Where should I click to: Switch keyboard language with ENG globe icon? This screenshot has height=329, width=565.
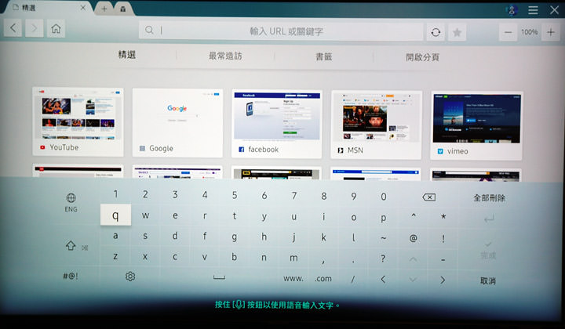[71, 202]
